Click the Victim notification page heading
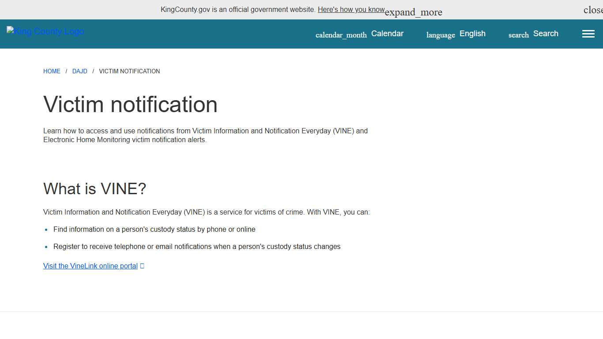Image resolution: width=603 pixels, height=339 pixels. [130, 105]
